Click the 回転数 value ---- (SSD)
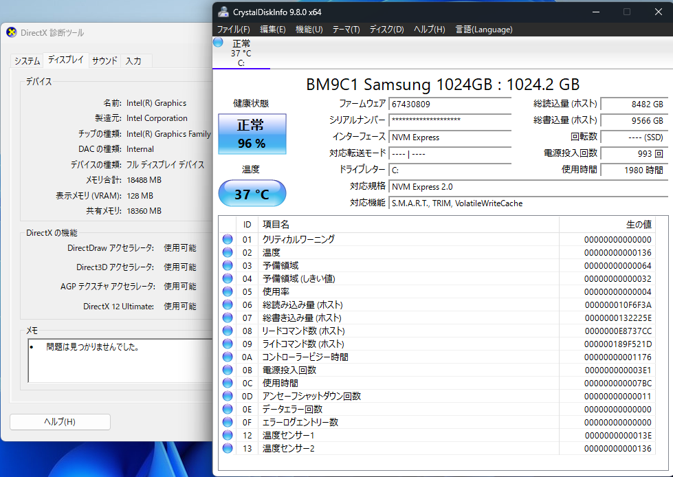The height and width of the screenshot is (477, 673). (x=634, y=137)
